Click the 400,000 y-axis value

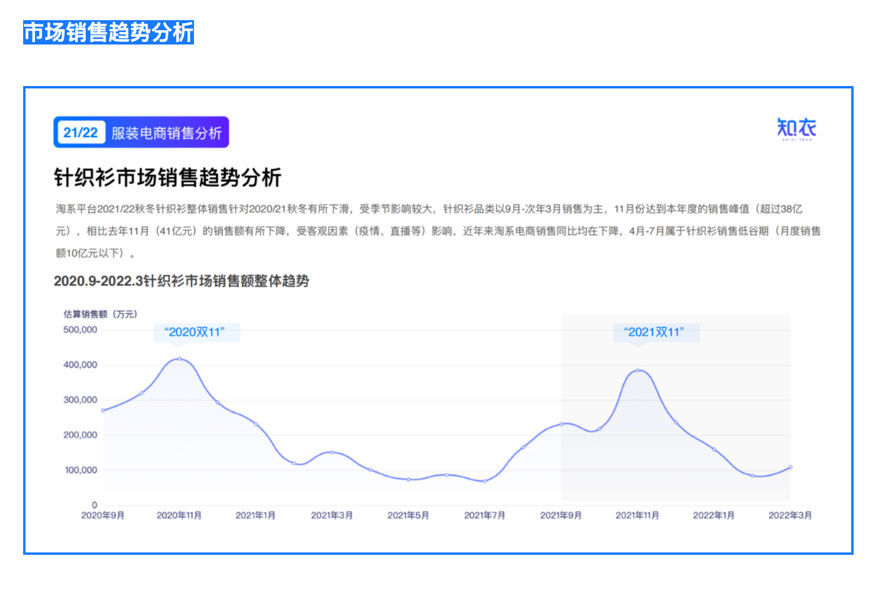80,365
